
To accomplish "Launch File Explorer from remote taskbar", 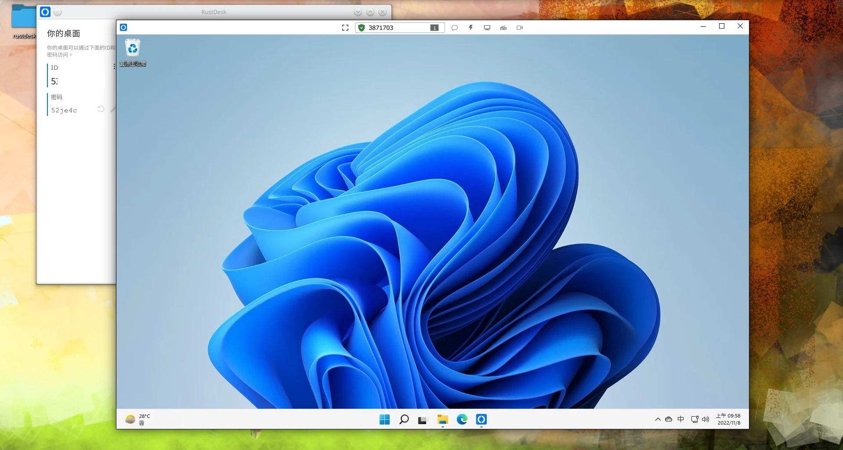I will (442, 420).
